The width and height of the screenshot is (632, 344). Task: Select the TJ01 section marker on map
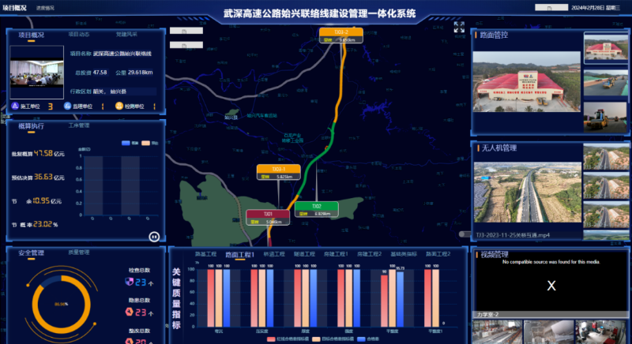click(269, 214)
